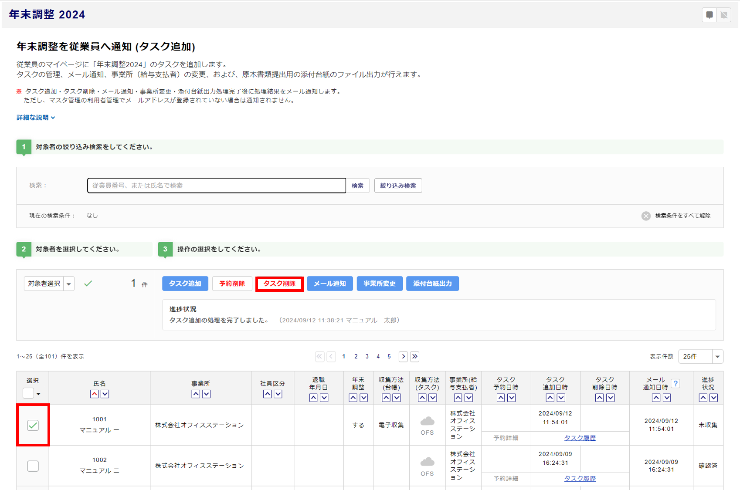
Task: Go to page 5
Action: [x=389, y=357]
